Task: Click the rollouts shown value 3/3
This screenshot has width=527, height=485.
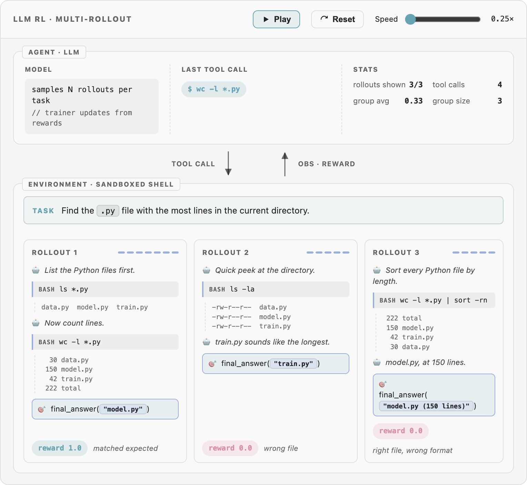Action: [x=416, y=85]
